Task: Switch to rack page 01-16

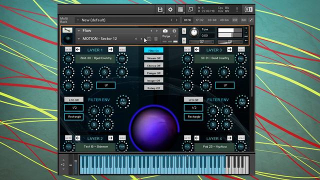Action: [x=187, y=20]
